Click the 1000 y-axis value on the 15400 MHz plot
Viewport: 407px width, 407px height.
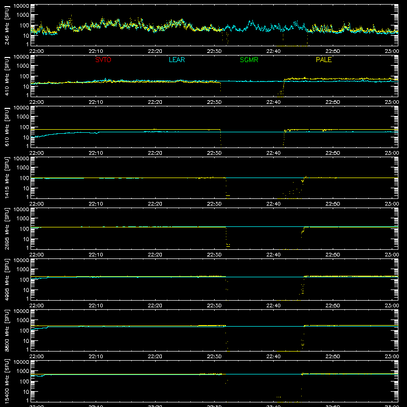(x=23, y=371)
